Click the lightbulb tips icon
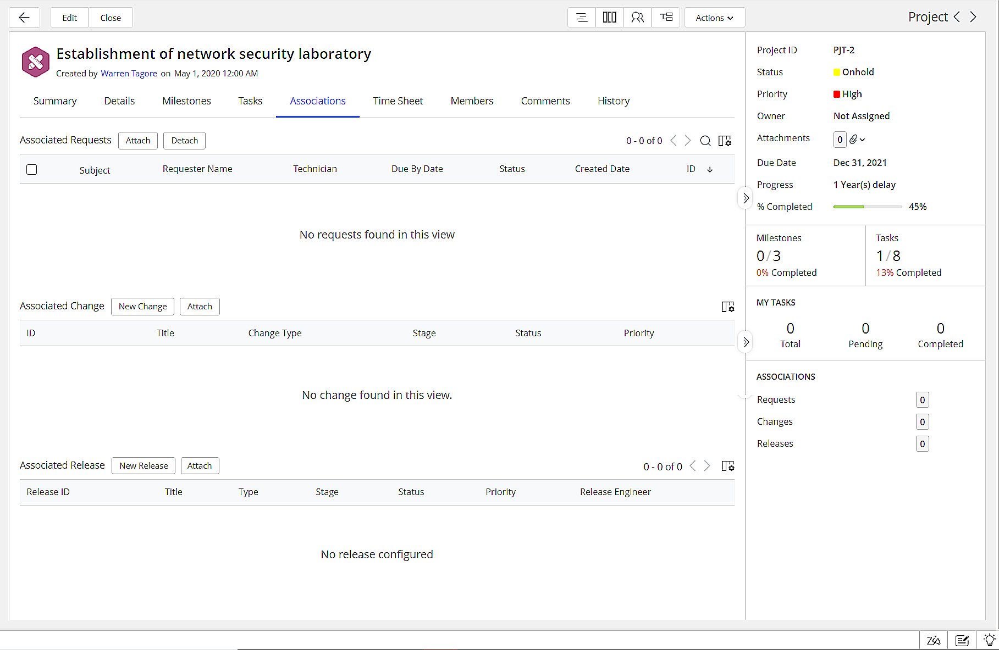999x650 pixels. (990, 640)
